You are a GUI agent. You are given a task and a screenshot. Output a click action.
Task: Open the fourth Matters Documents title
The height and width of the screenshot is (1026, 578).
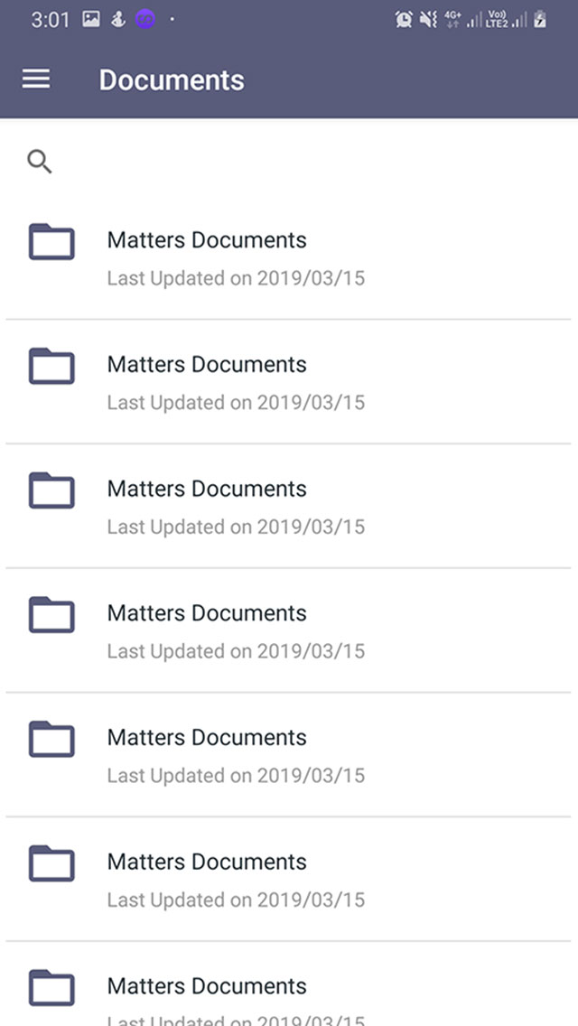click(207, 613)
